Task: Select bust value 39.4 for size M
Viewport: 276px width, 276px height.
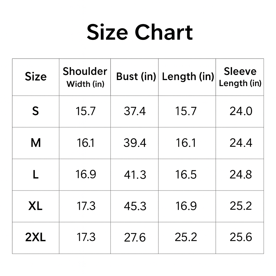Action: point(135,143)
